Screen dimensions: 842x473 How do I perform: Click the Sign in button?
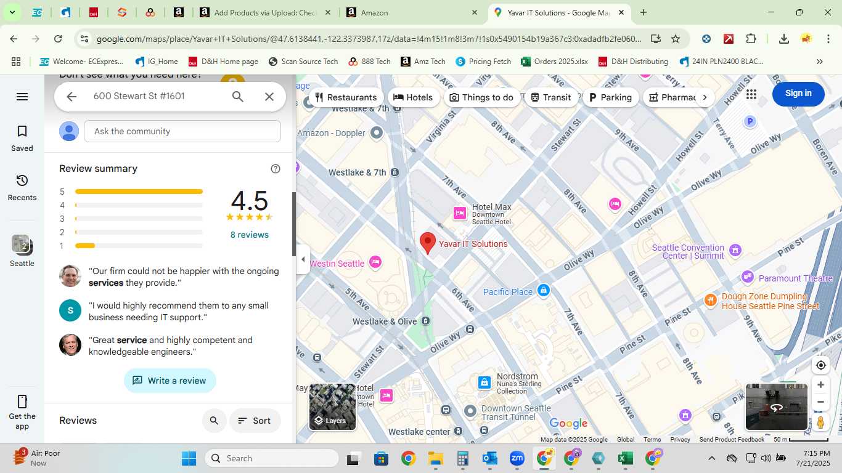coord(798,94)
